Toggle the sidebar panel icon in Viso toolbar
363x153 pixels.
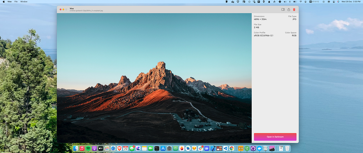point(283,9)
